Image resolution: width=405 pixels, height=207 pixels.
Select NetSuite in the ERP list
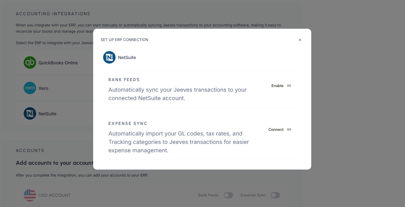(x=47, y=114)
